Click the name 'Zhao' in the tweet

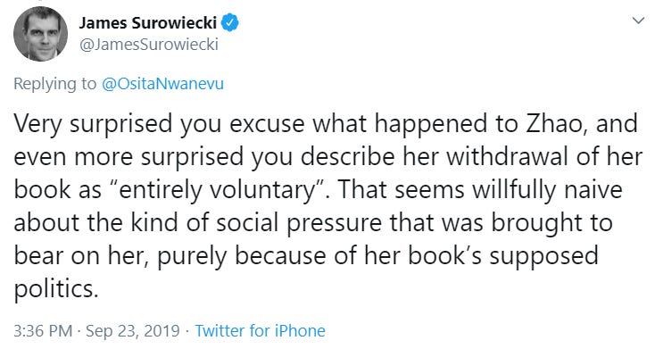point(557,123)
